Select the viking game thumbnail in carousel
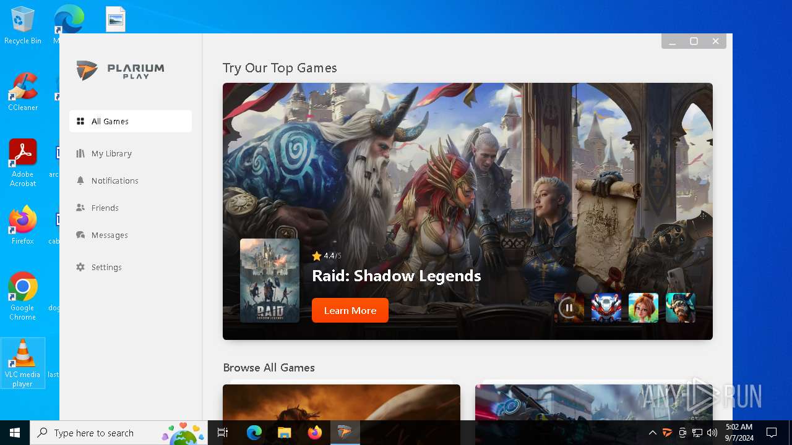Image resolution: width=792 pixels, height=445 pixels. point(681,308)
